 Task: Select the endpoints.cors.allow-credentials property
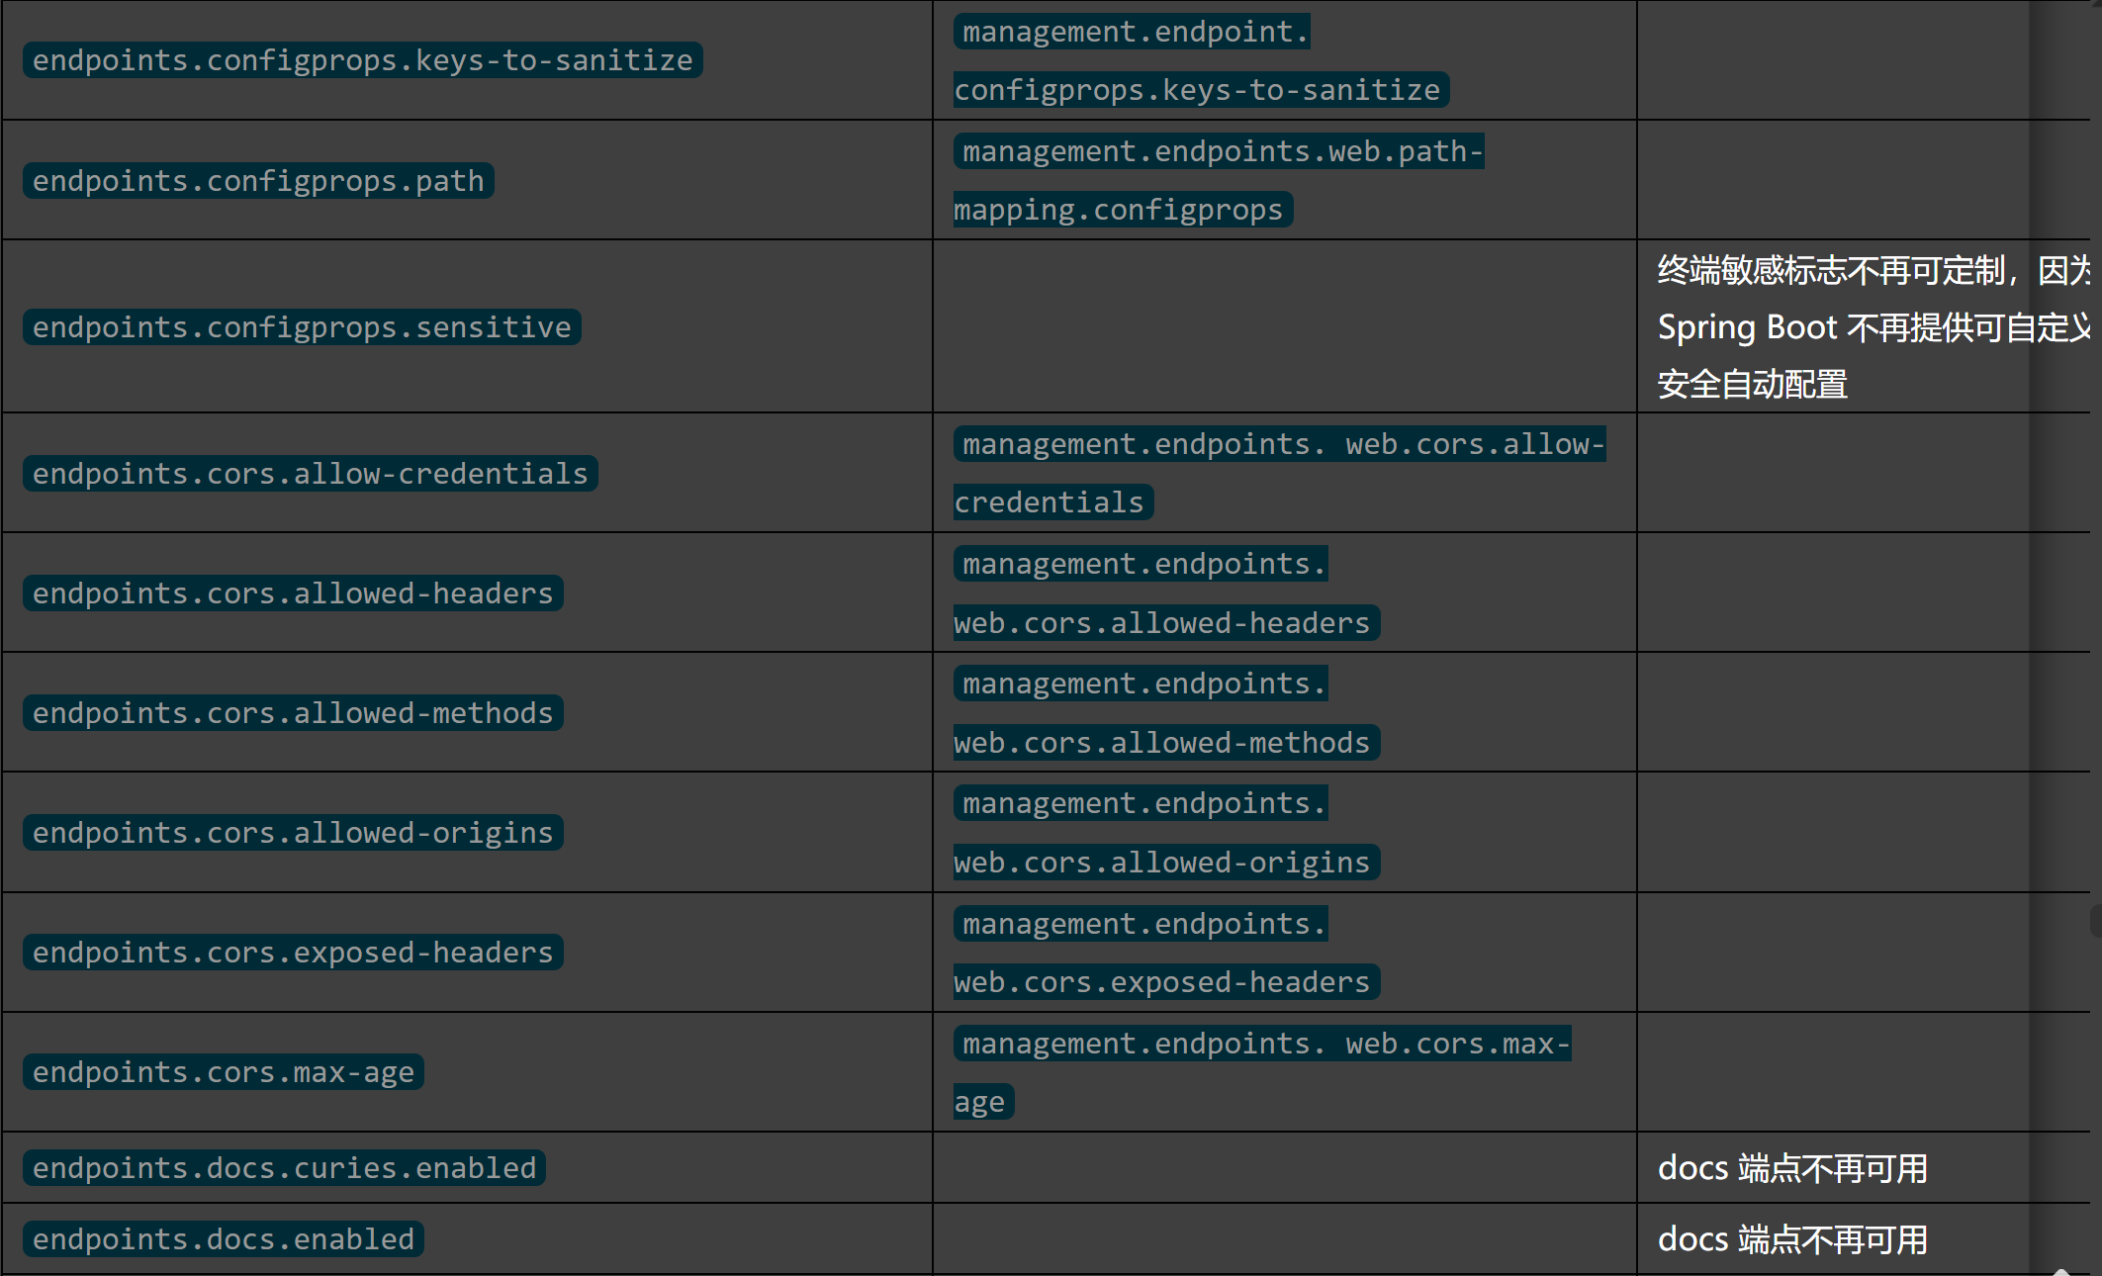pyautogui.click(x=311, y=474)
